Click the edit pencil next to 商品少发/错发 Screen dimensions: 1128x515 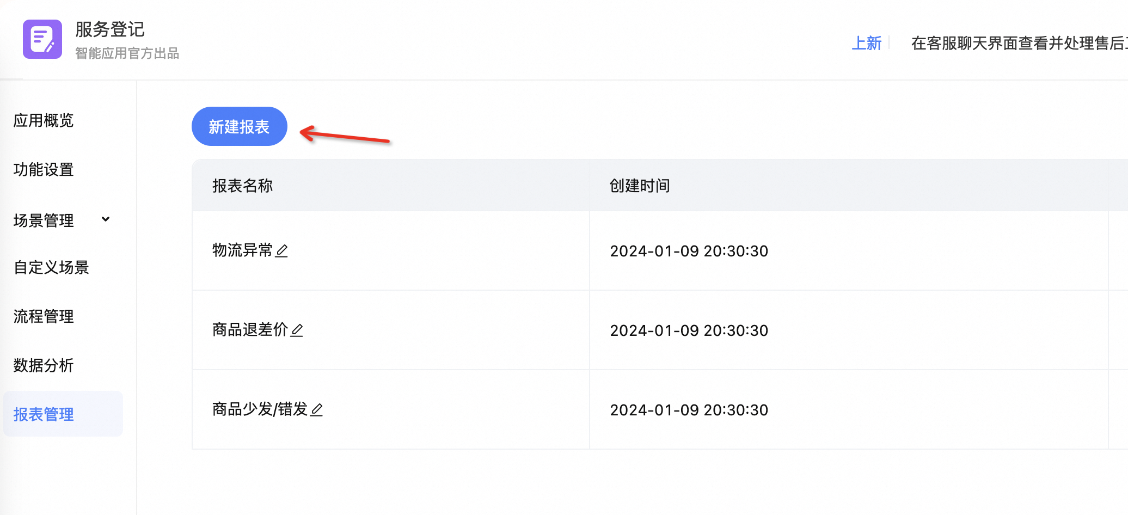click(316, 410)
